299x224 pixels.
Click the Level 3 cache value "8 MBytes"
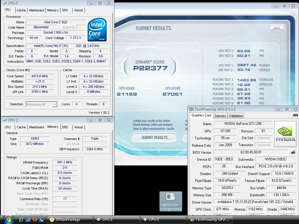click(x=94, y=92)
